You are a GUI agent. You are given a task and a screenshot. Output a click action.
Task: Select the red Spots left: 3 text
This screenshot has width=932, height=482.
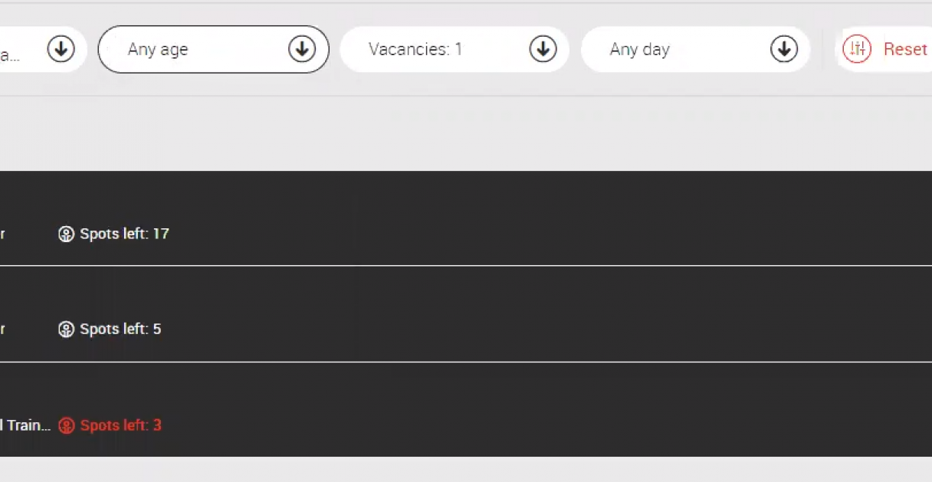coord(120,425)
